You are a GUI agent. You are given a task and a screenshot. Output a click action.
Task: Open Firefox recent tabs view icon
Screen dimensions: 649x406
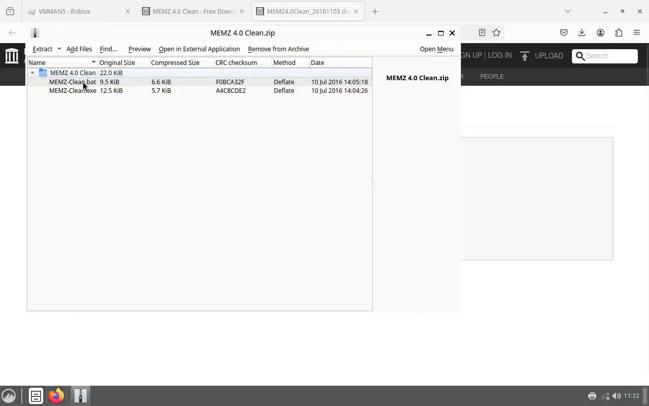pyautogui.click(x=10, y=11)
